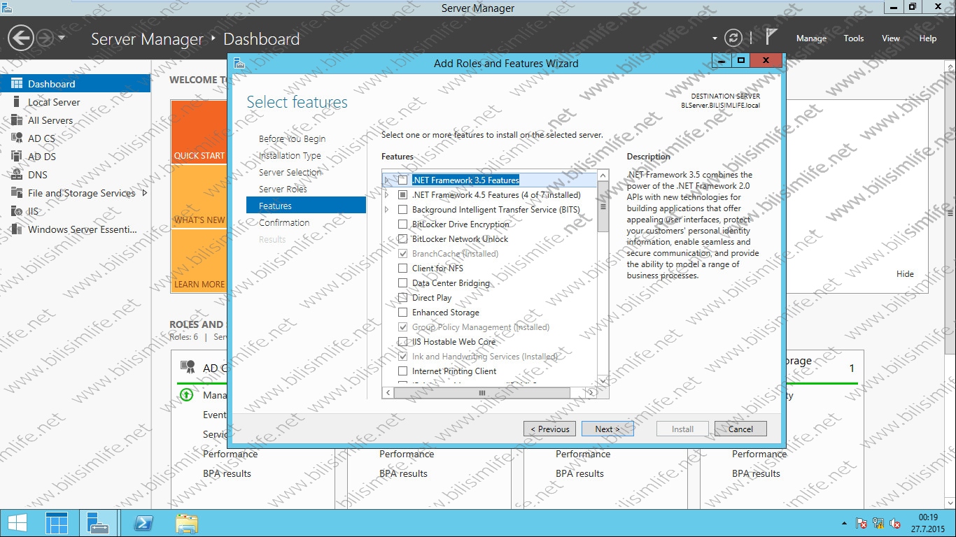Viewport: 956px width, 537px height.
Task: Click the LEARN MORE tile
Action: [199, 260]
